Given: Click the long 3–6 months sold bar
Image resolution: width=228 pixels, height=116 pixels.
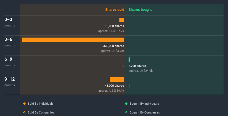Looking at the screenshot, I should pos(73,40).
